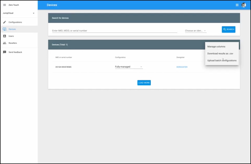Image resolution: width=251 pixels, height=164 pixels.
Task: Click the Users icon in sidebar
Action: click(x=5, y=36)
